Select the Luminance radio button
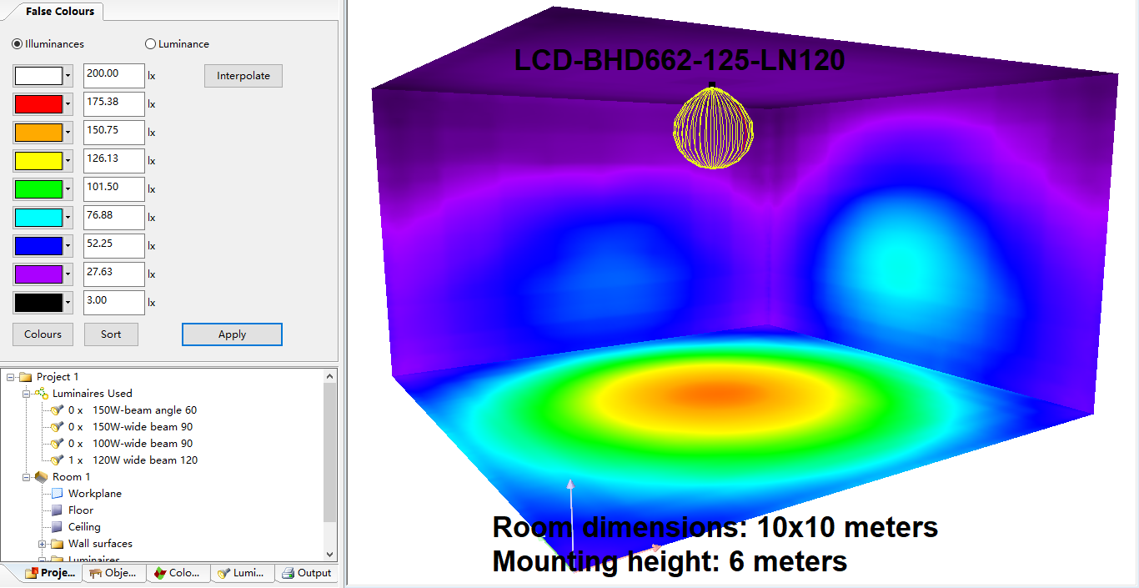Screen dimensions: 1139x588 coord(151,44)
